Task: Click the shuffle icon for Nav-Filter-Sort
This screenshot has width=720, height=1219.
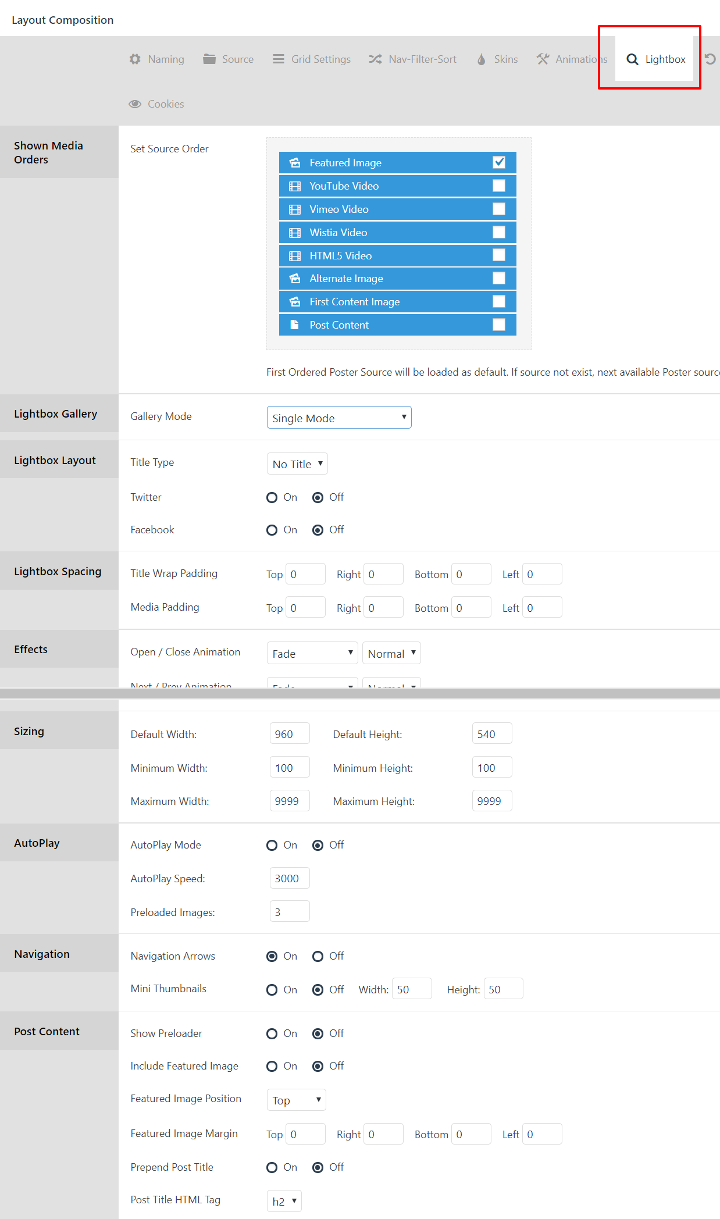Action: click(376, 59)
